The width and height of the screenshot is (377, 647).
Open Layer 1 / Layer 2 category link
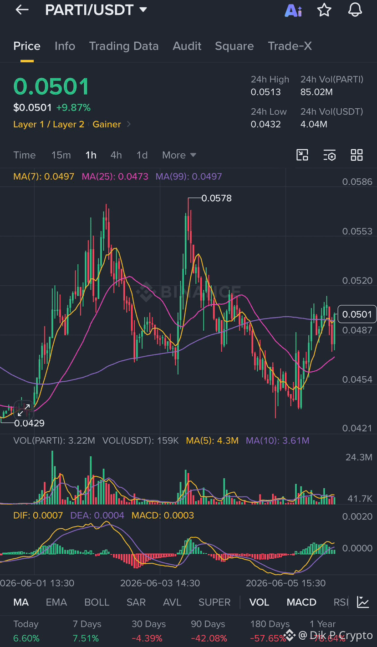coord(49,124)
